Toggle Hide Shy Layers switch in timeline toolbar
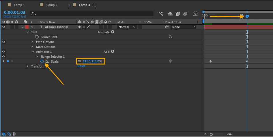Screen dimensions: 273x137 pyautogui.click(x=170, y=14)
